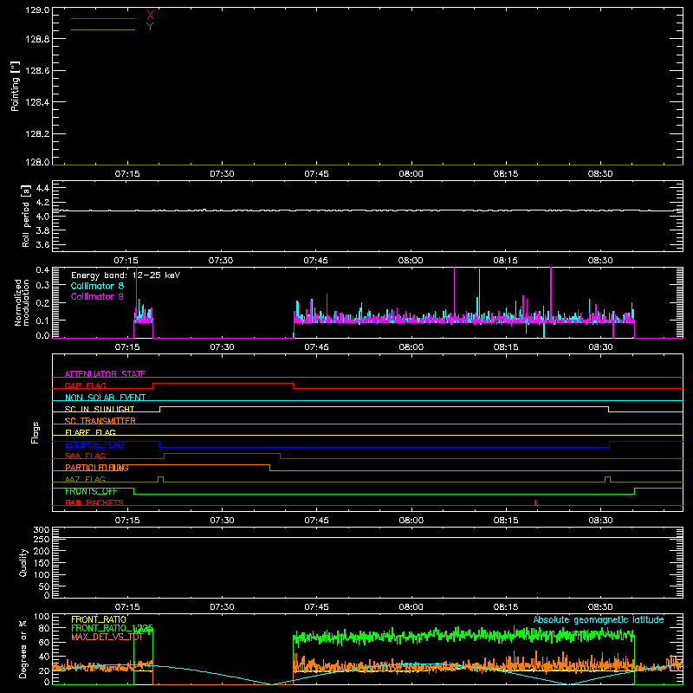The image size is (693, 693).
Task: Click the PARTICLE_FLAG label
Action: pos(97,468)
